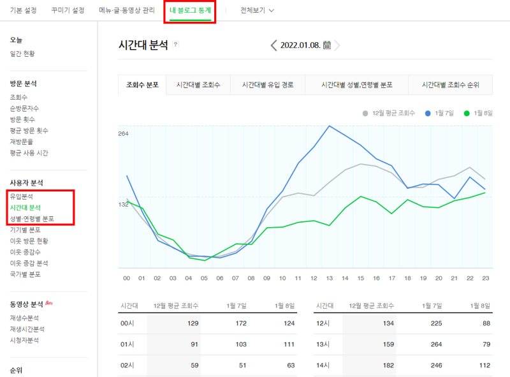Go to next date arrow
The width and height of the screenshot is (510, 377).
(x=337, y=45)
